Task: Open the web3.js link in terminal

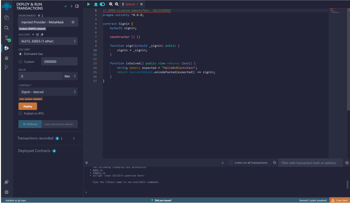Action: point(98,170)
